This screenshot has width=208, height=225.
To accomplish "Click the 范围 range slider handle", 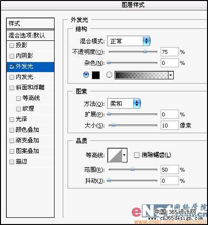I will click(132, 169).
